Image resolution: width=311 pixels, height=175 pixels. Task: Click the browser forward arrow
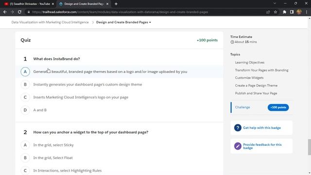(x=12, y=12)
